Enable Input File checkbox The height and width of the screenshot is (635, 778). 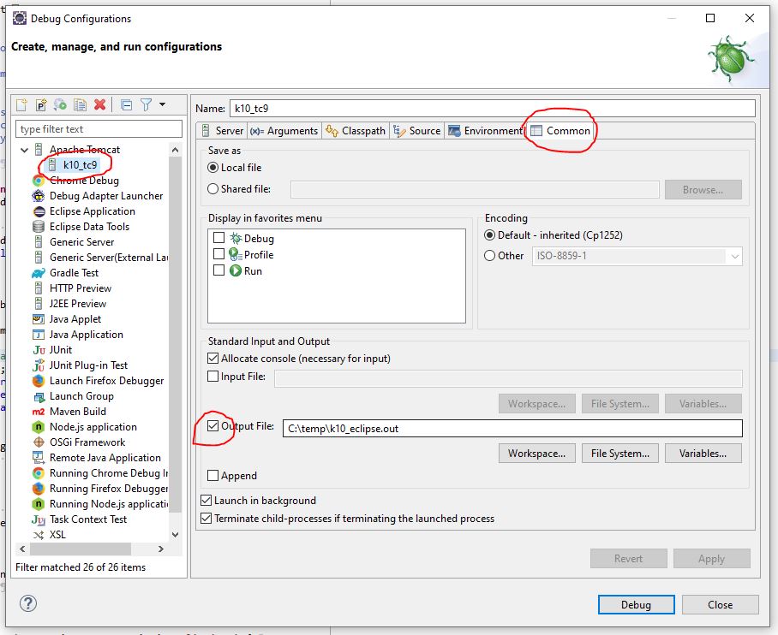coord(212,377)
